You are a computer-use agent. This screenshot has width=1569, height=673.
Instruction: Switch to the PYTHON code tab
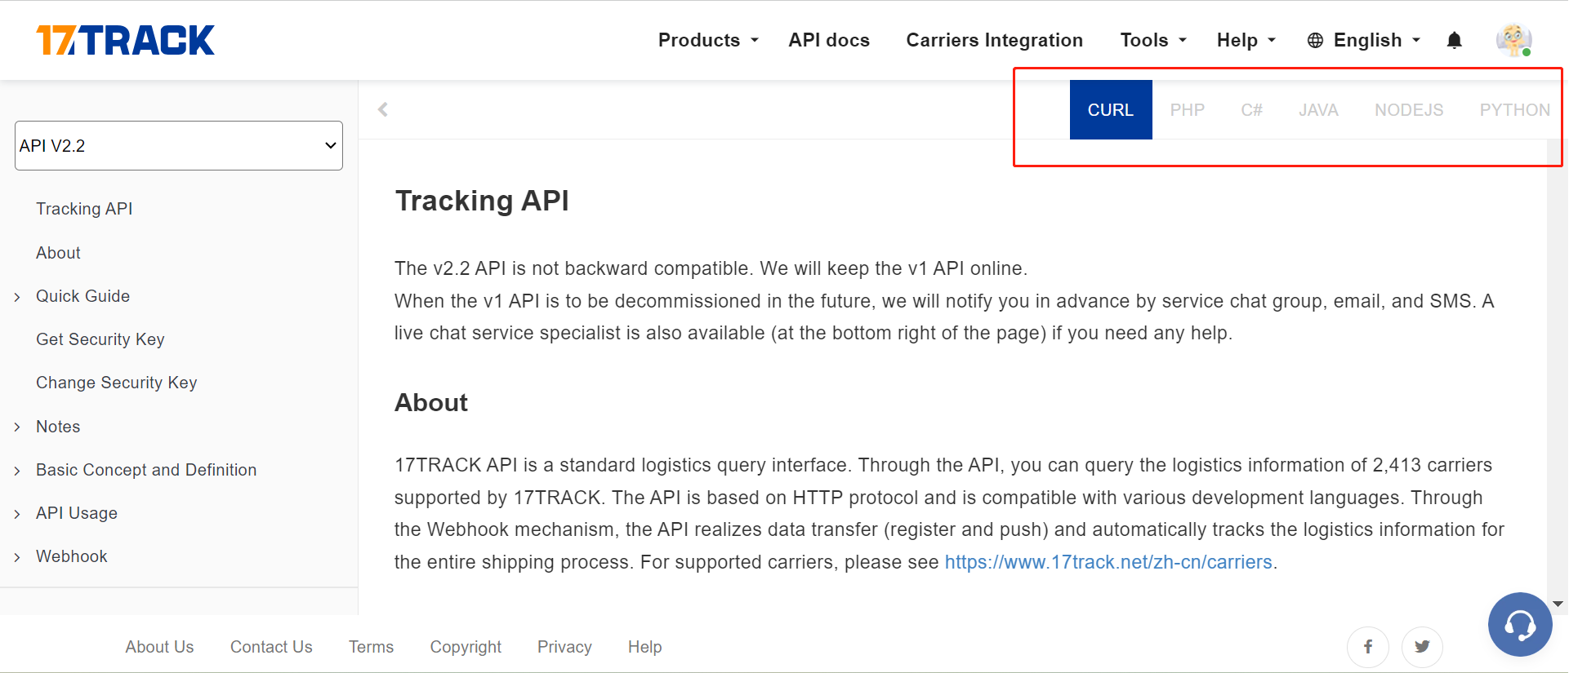tap(1514, 109)
